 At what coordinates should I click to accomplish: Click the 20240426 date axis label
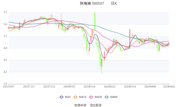169,87
